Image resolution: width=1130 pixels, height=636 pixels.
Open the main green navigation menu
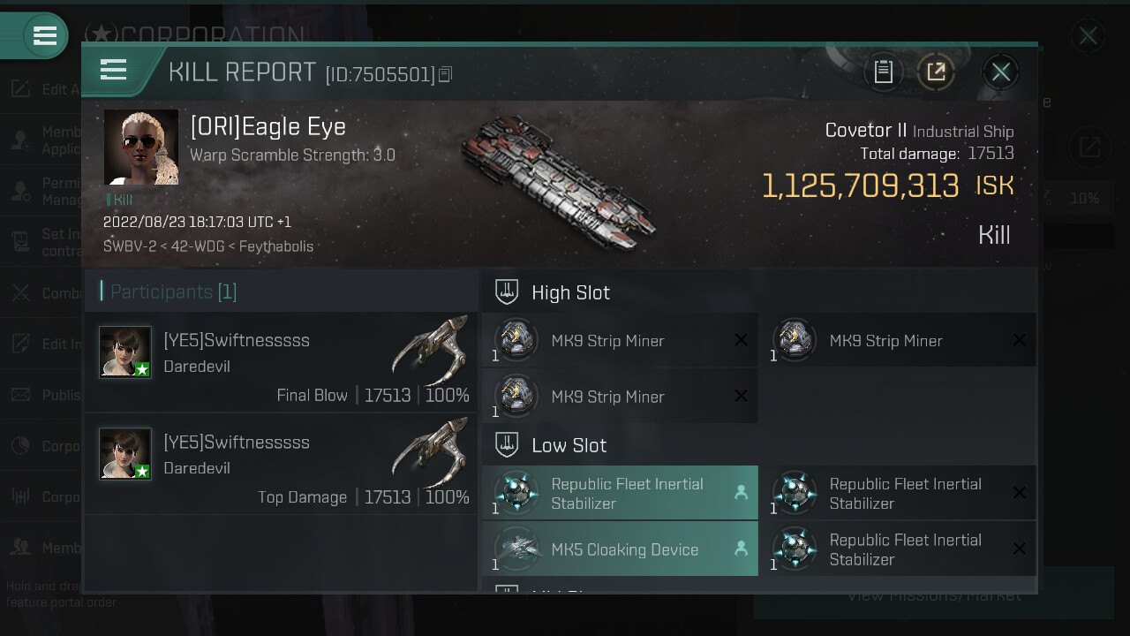[x=44, y=36]
